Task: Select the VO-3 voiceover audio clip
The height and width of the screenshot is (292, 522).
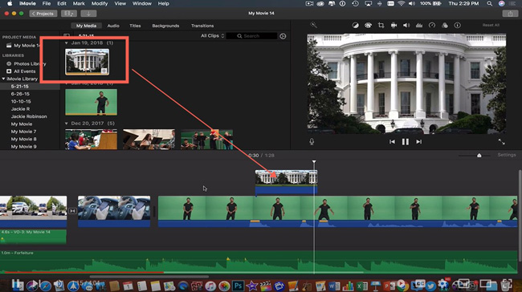Action: pos(33,237)
